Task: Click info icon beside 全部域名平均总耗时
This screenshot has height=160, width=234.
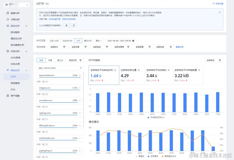Action: [x=169, y=70]
